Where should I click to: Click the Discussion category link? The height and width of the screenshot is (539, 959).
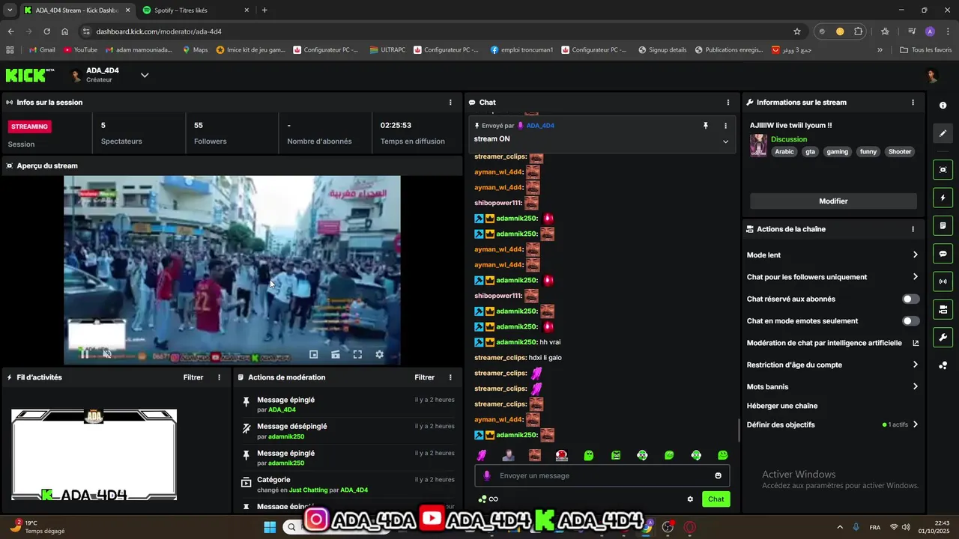[x=789, y=139]
